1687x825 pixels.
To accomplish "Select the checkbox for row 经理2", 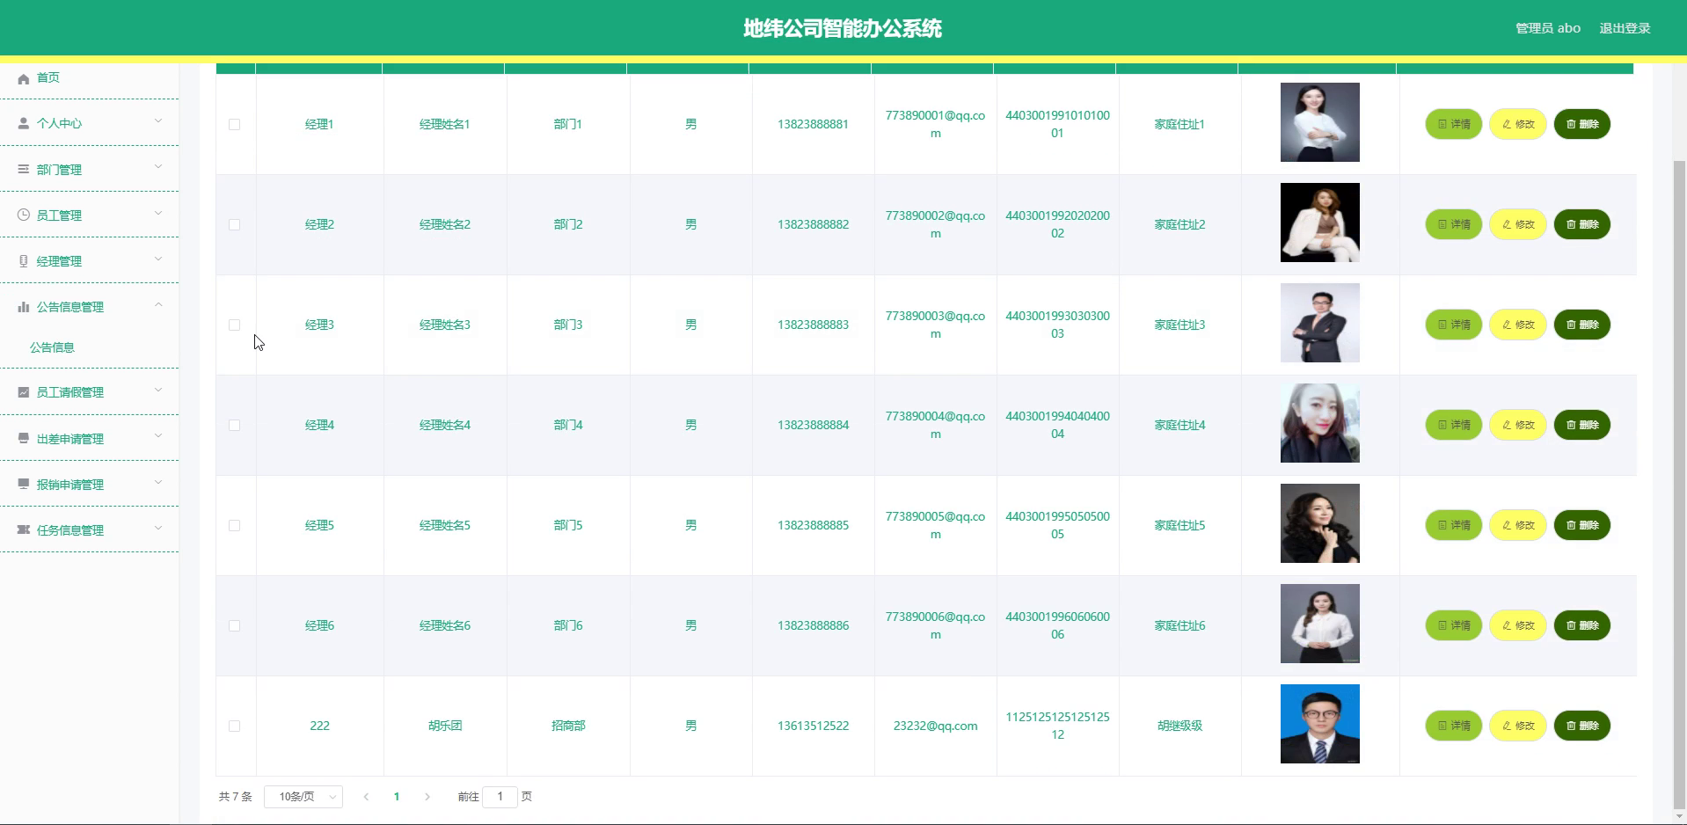I will coord(234,224).
